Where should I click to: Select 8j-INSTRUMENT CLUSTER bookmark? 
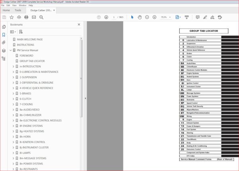[x=34, y=147]
